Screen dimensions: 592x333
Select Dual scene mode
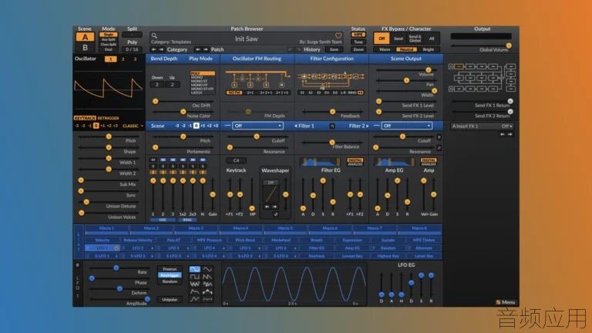109,49
